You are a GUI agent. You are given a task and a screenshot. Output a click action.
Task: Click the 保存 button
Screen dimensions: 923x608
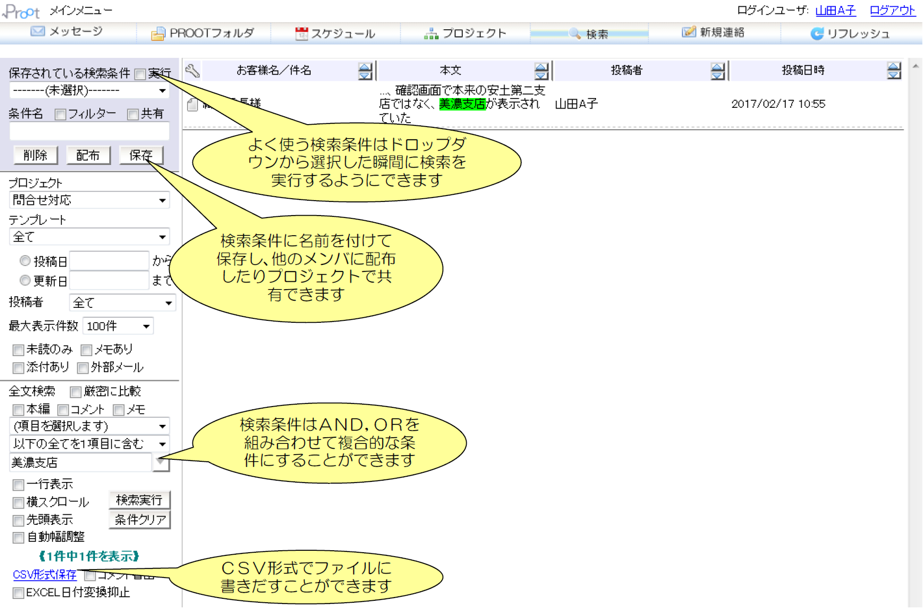(x=141, y=155)
